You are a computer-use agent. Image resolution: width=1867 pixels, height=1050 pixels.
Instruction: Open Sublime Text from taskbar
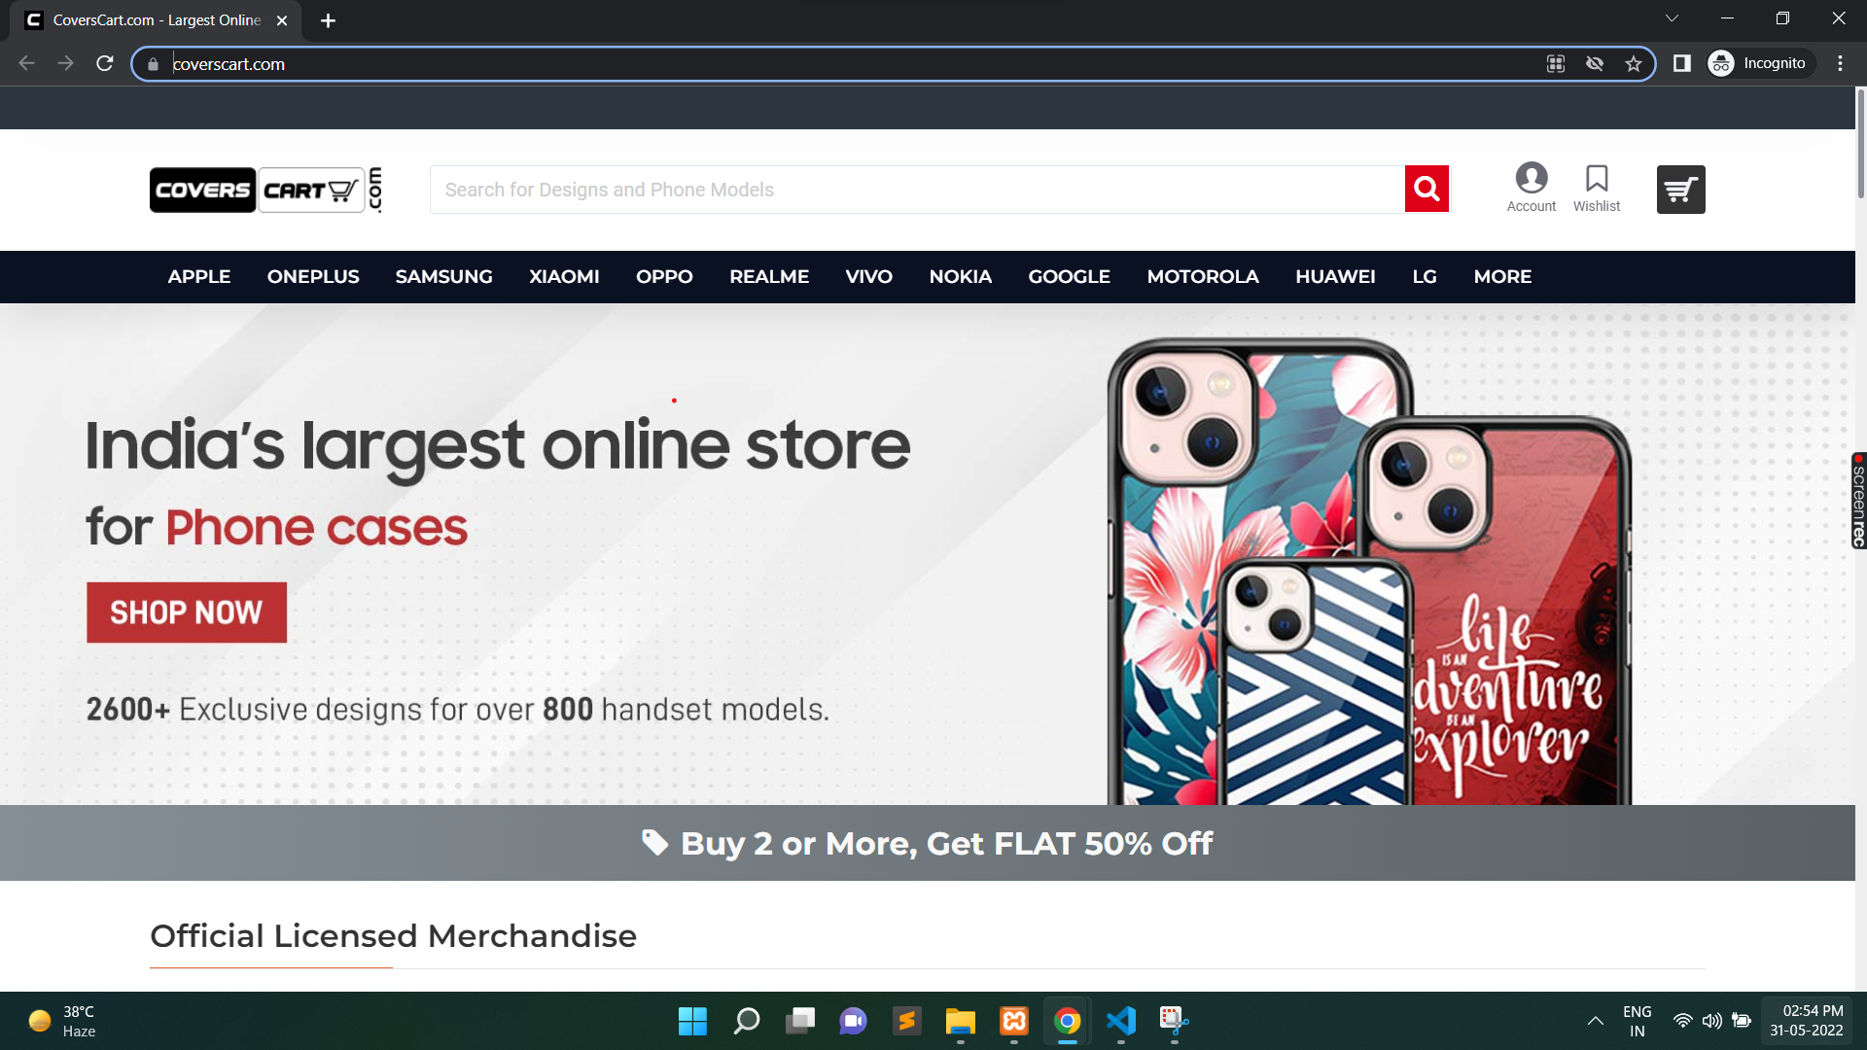point(906,1021)
